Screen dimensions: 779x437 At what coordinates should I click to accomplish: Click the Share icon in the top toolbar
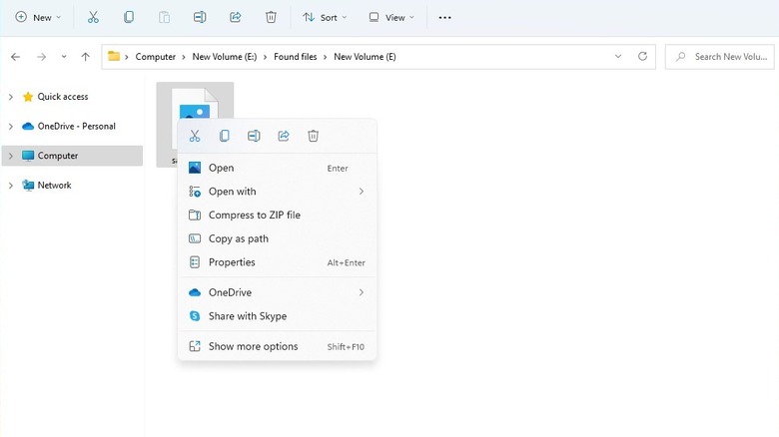click(236, 17)
